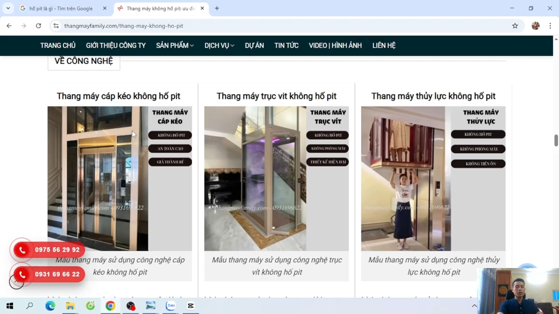This screenshot has width=559, height=314.
Task: Open the tab search dropdown arrow
Action: pos(8,8)
